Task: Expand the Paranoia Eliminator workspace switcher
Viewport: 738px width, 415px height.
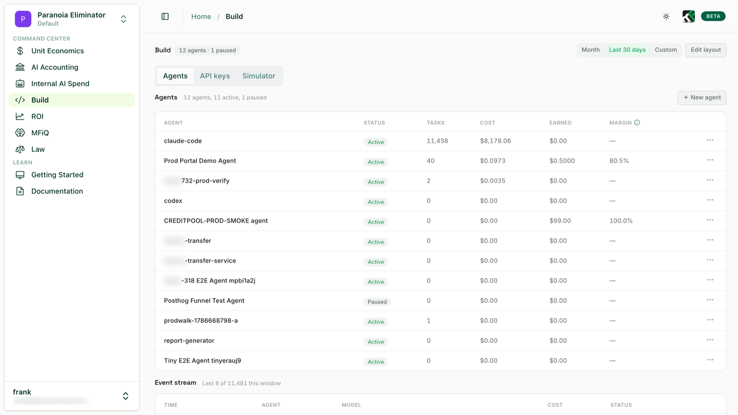Action: (x=123, y=19)
